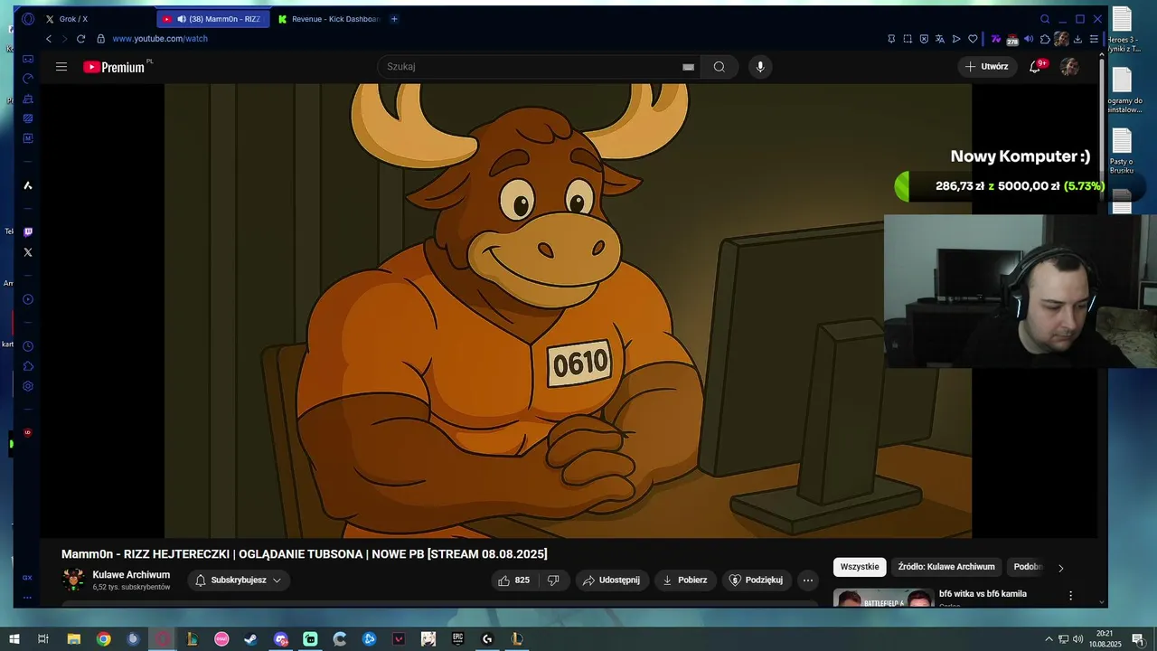
Task: Click the translate page icon in address bar
Action: click(940, 39)
